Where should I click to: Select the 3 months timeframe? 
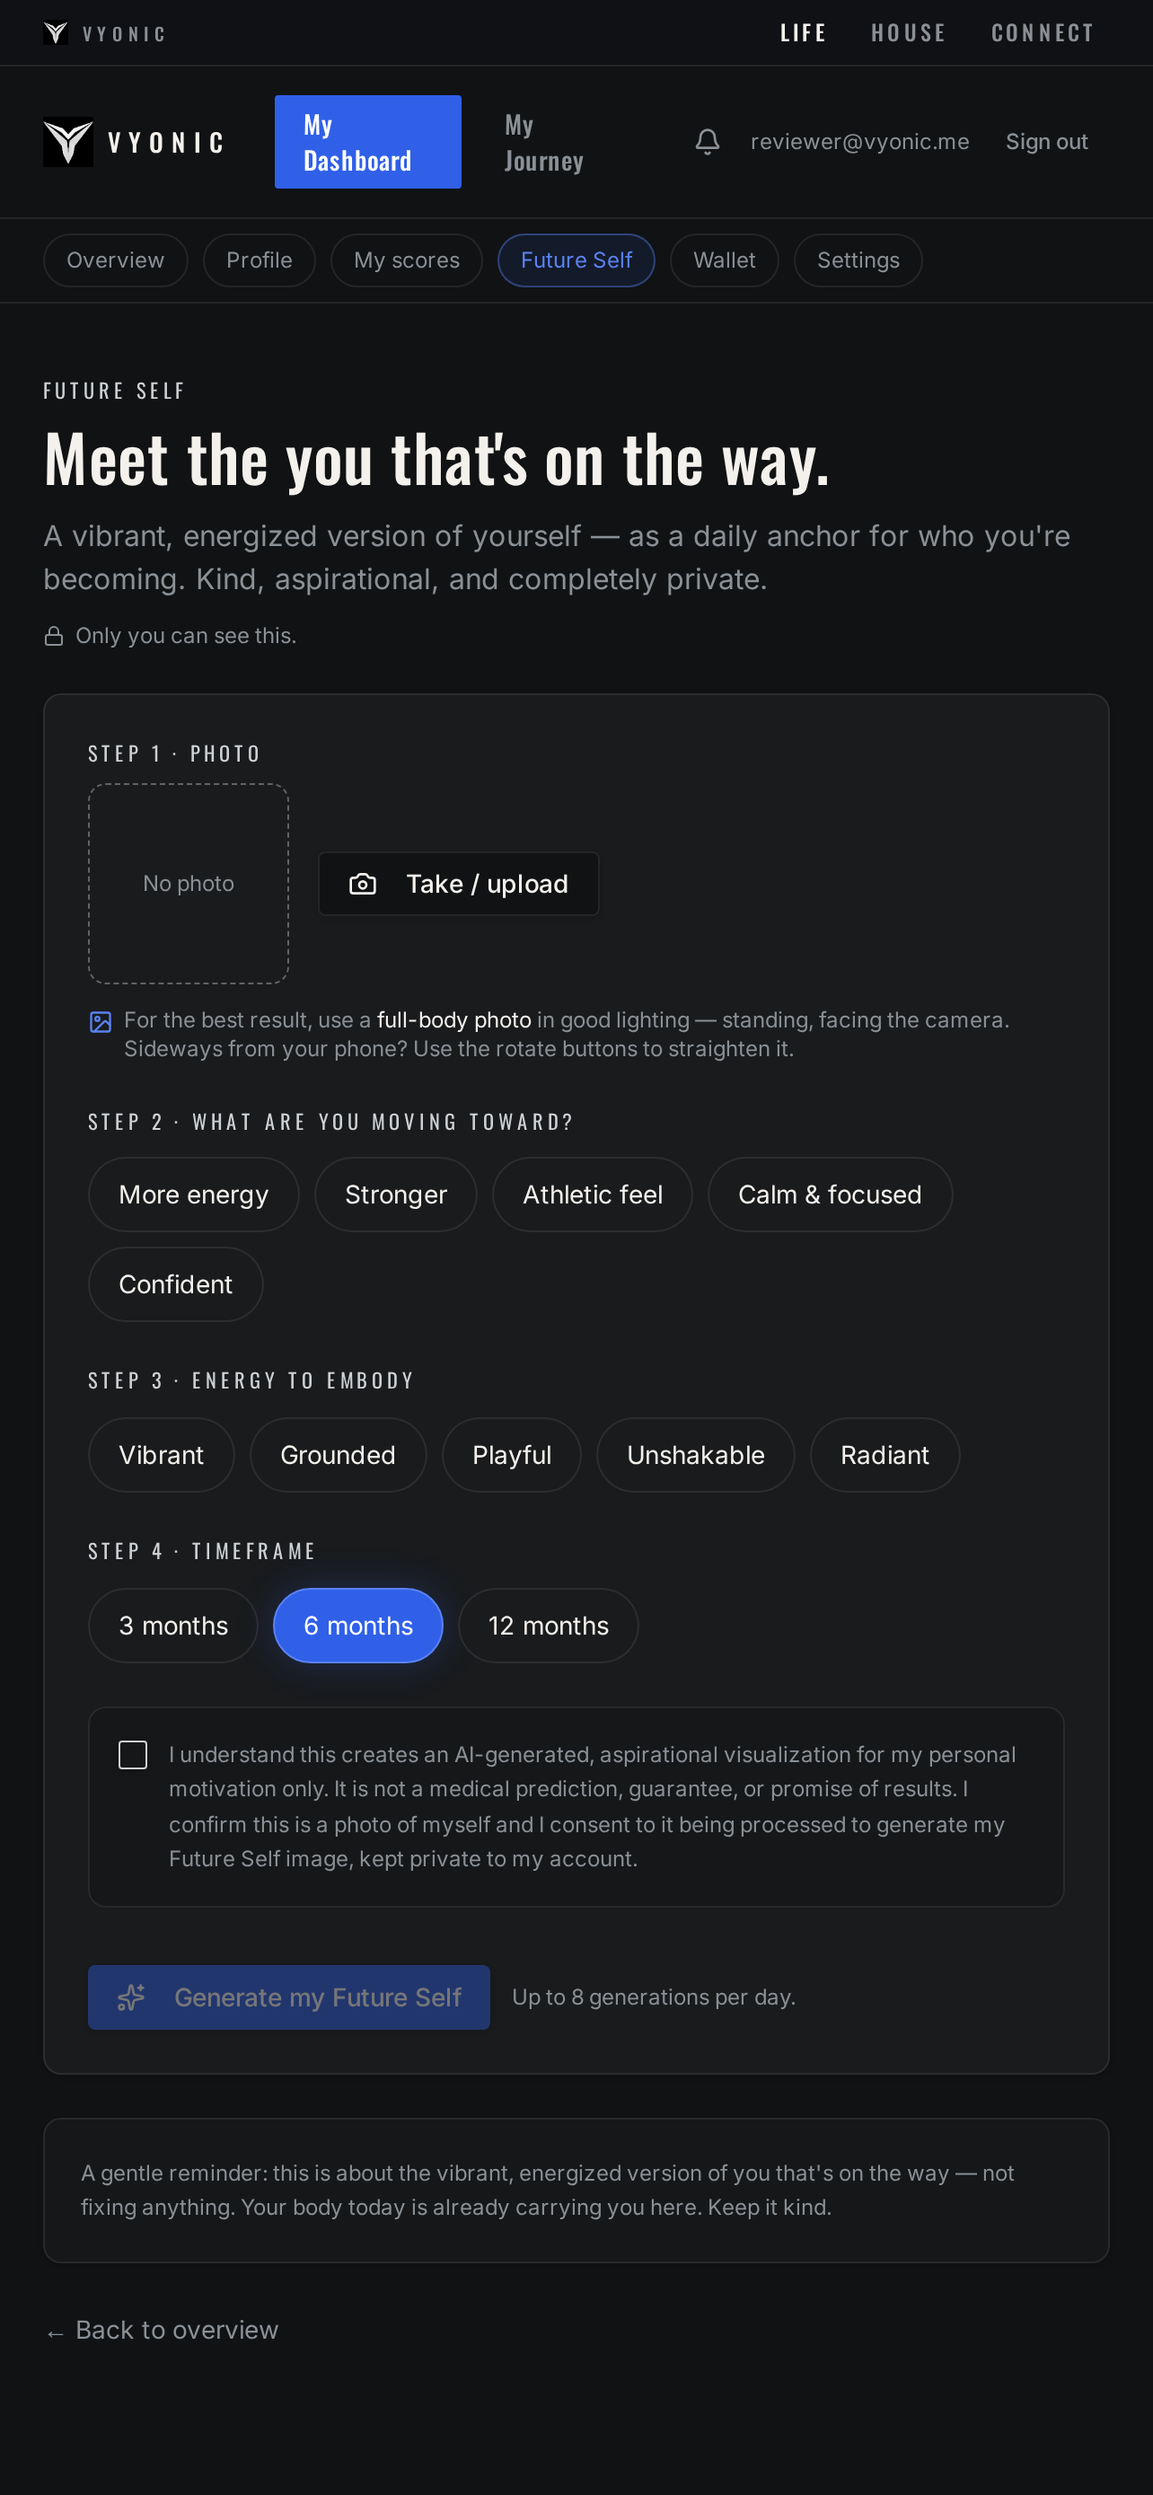click(x=173, y=1626)
